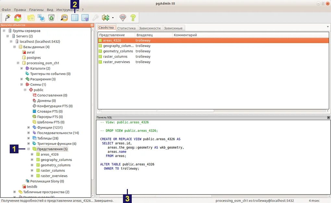
Task: Expand the Табличные пространства (2) node
Action: click(15, 192)
